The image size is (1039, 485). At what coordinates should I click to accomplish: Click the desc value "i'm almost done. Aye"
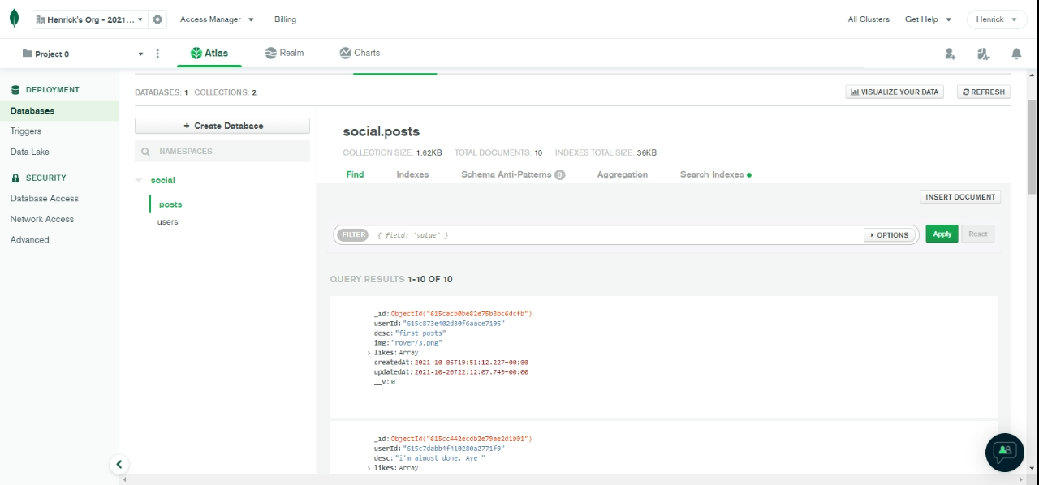[439, 458]
